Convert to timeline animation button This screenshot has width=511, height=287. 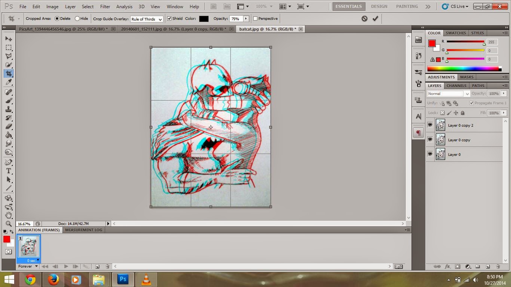(398, 266)
